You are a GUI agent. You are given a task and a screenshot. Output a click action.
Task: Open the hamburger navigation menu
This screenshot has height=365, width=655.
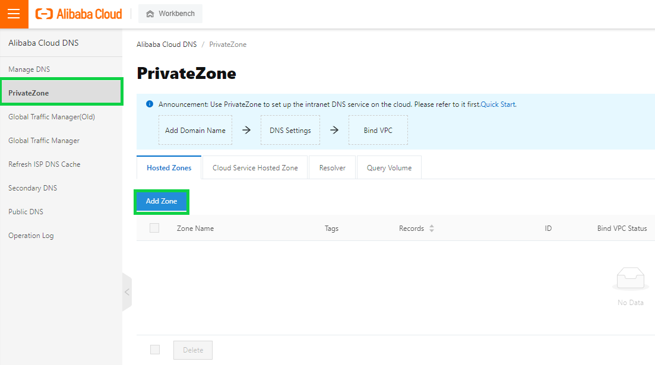coord(14,14)
